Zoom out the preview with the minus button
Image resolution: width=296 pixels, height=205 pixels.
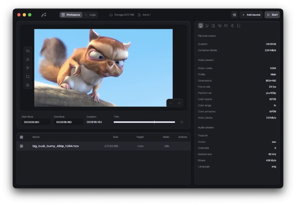pyautogui.click(x=171, y=103)
